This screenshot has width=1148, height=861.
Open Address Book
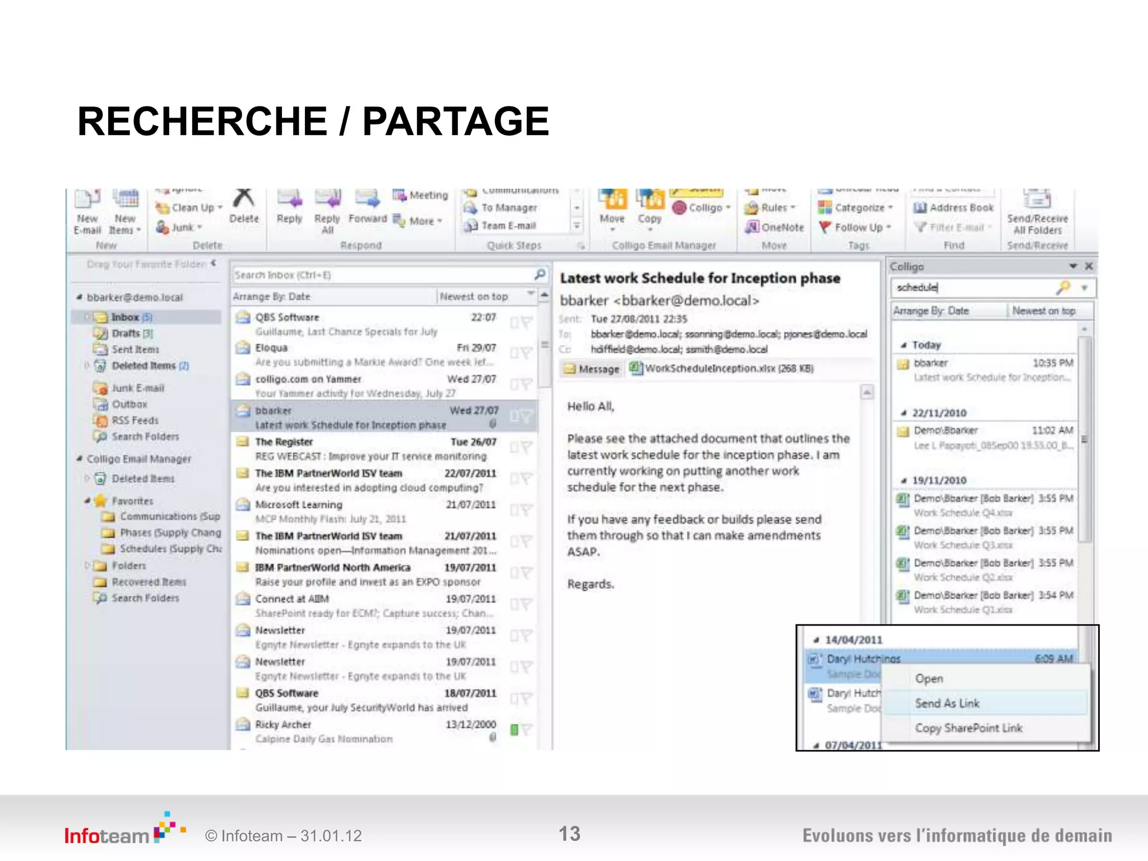click(x=953, y=208)
